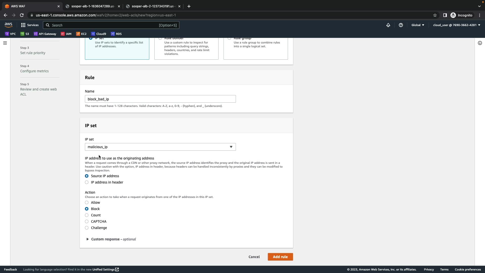Viewport: 485px width, 273px height.
Task: Open the malicious_ip IP set dropdown
Action: (160, 147)
